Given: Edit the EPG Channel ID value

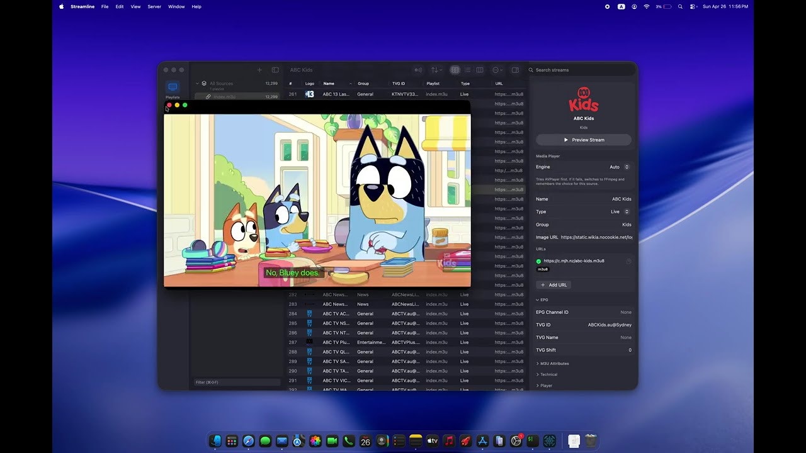Looking at the screenshot, I should pyautogui.click(x=626, y=312).
